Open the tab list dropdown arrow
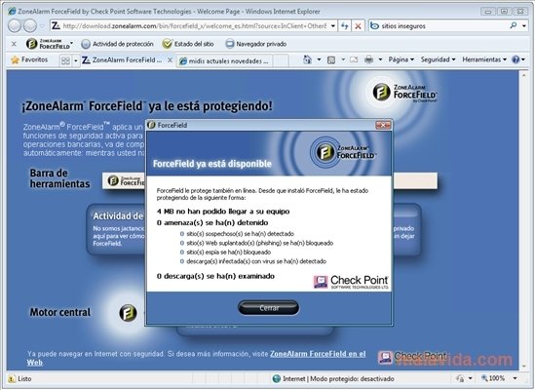 [76, 60]
